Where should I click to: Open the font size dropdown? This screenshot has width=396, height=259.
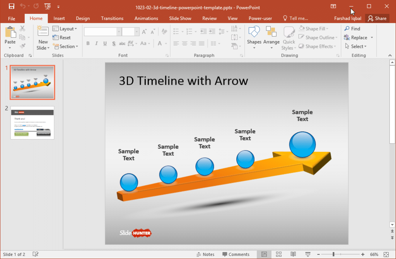(x=136, y=31)
